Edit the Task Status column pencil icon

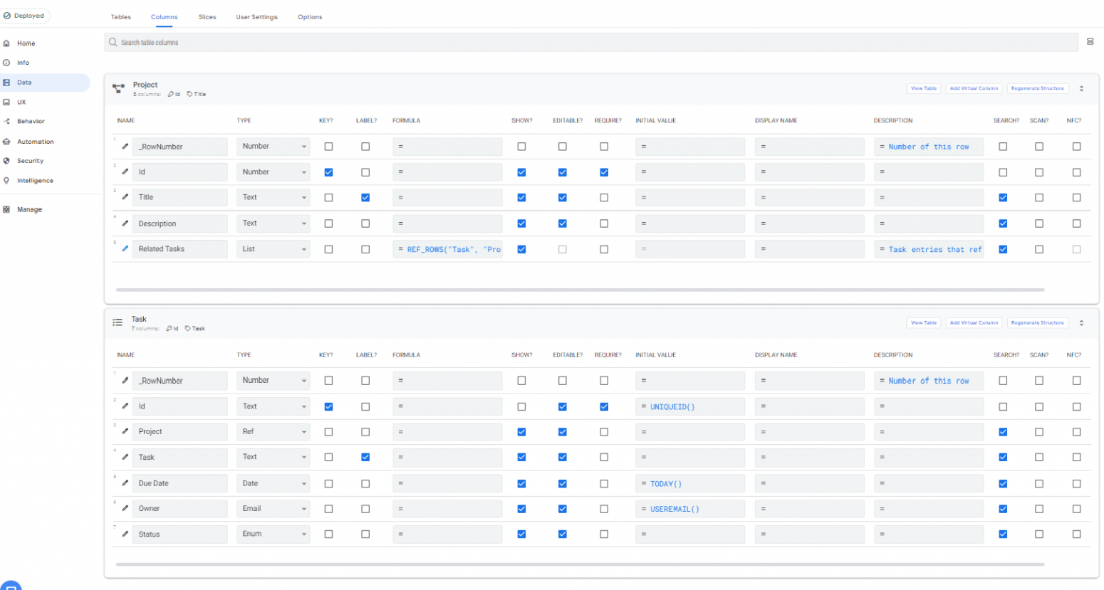point(125,534)
